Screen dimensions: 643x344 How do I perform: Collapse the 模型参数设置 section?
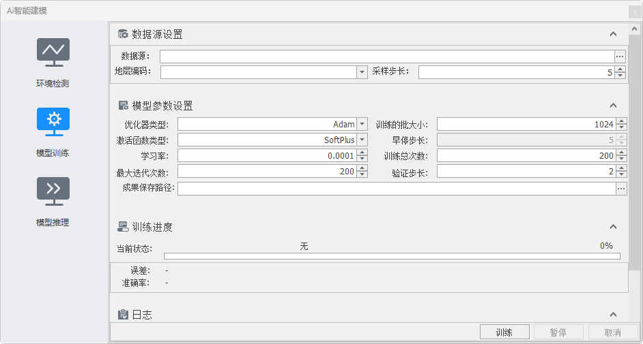click(x=613, y=106)
